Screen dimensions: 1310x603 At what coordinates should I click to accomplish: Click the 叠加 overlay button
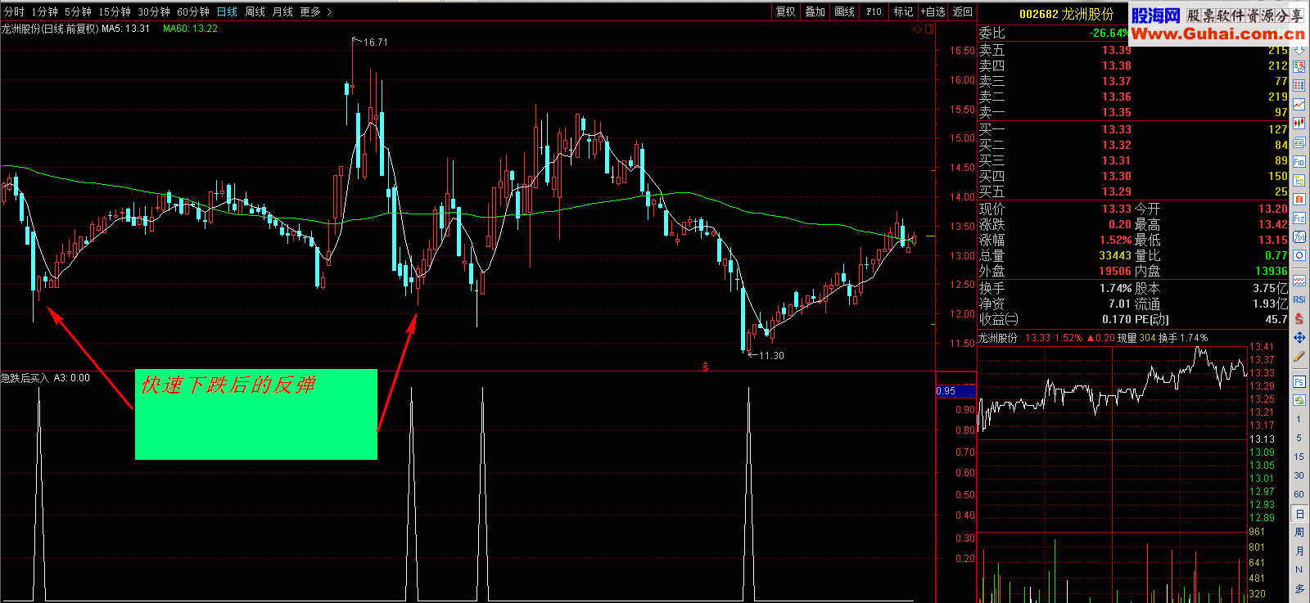(x=815, y=11)
